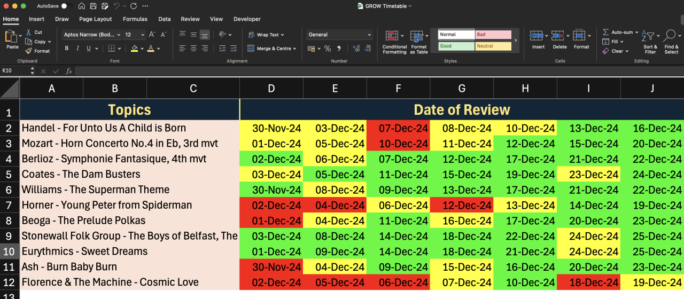Click the Home icon in the title bar
684x299 pixels.
click(81, 6)
